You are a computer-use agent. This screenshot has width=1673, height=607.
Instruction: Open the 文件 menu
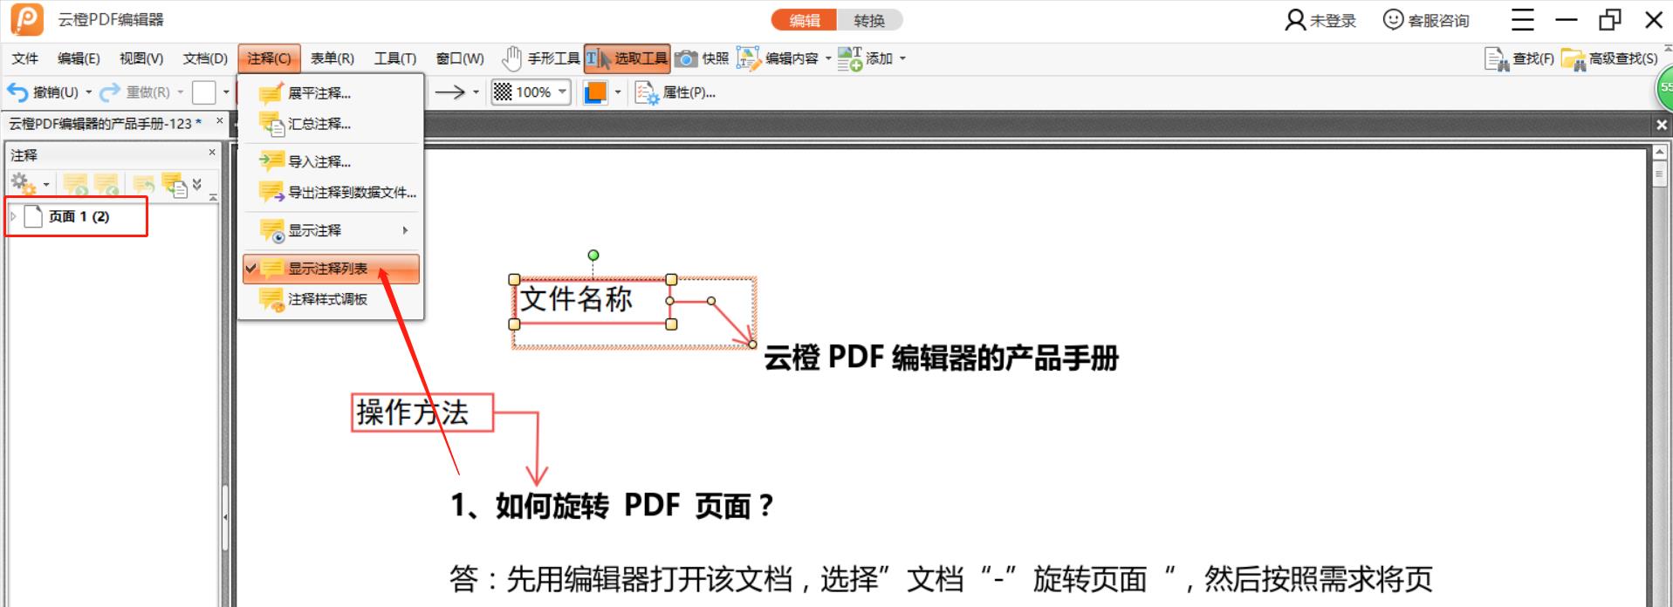[24, 58]
